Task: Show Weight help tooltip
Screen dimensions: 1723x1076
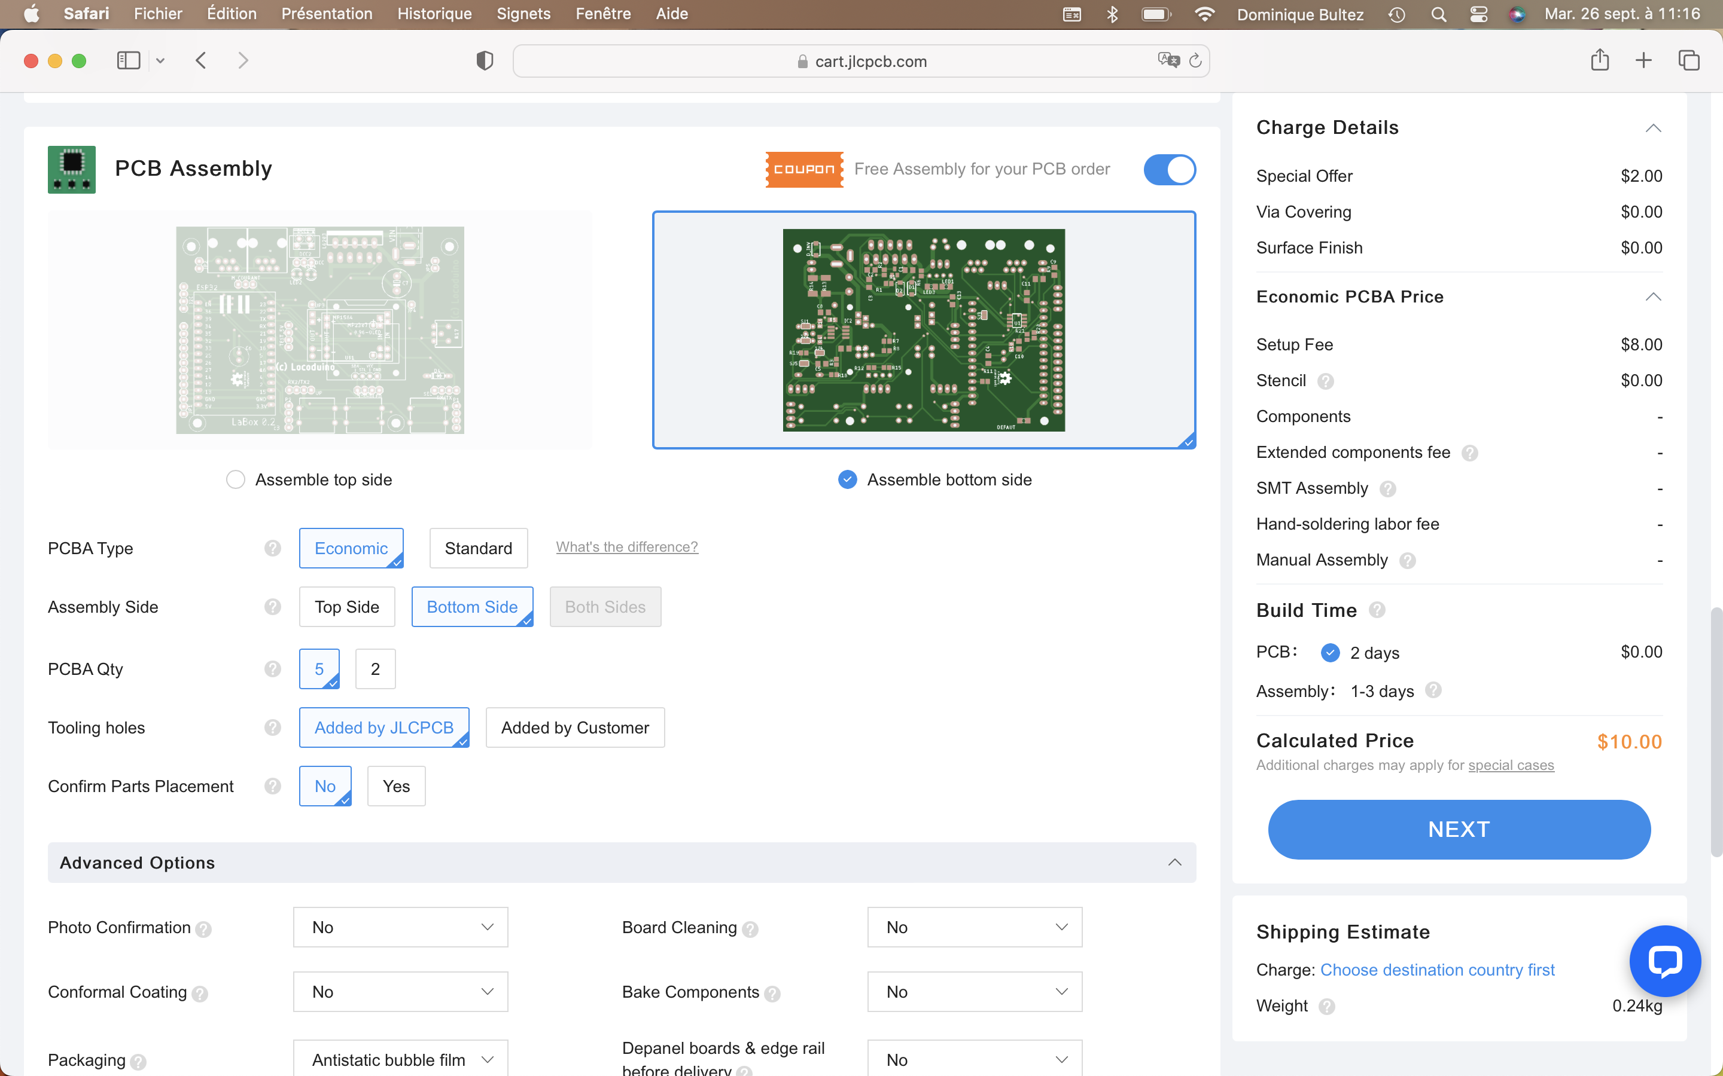Action: point(1326,1006)
